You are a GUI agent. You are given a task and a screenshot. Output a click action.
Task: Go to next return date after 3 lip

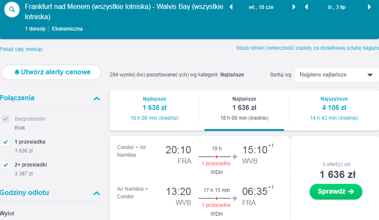[x=369, y=7]
